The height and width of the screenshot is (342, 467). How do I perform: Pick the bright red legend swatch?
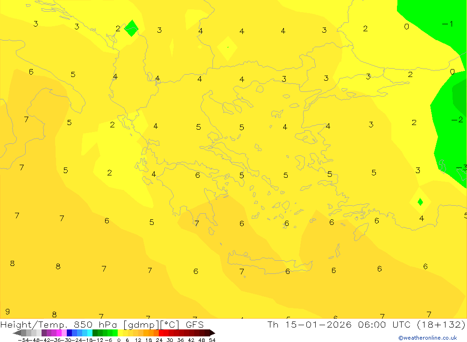pos(161,333)
